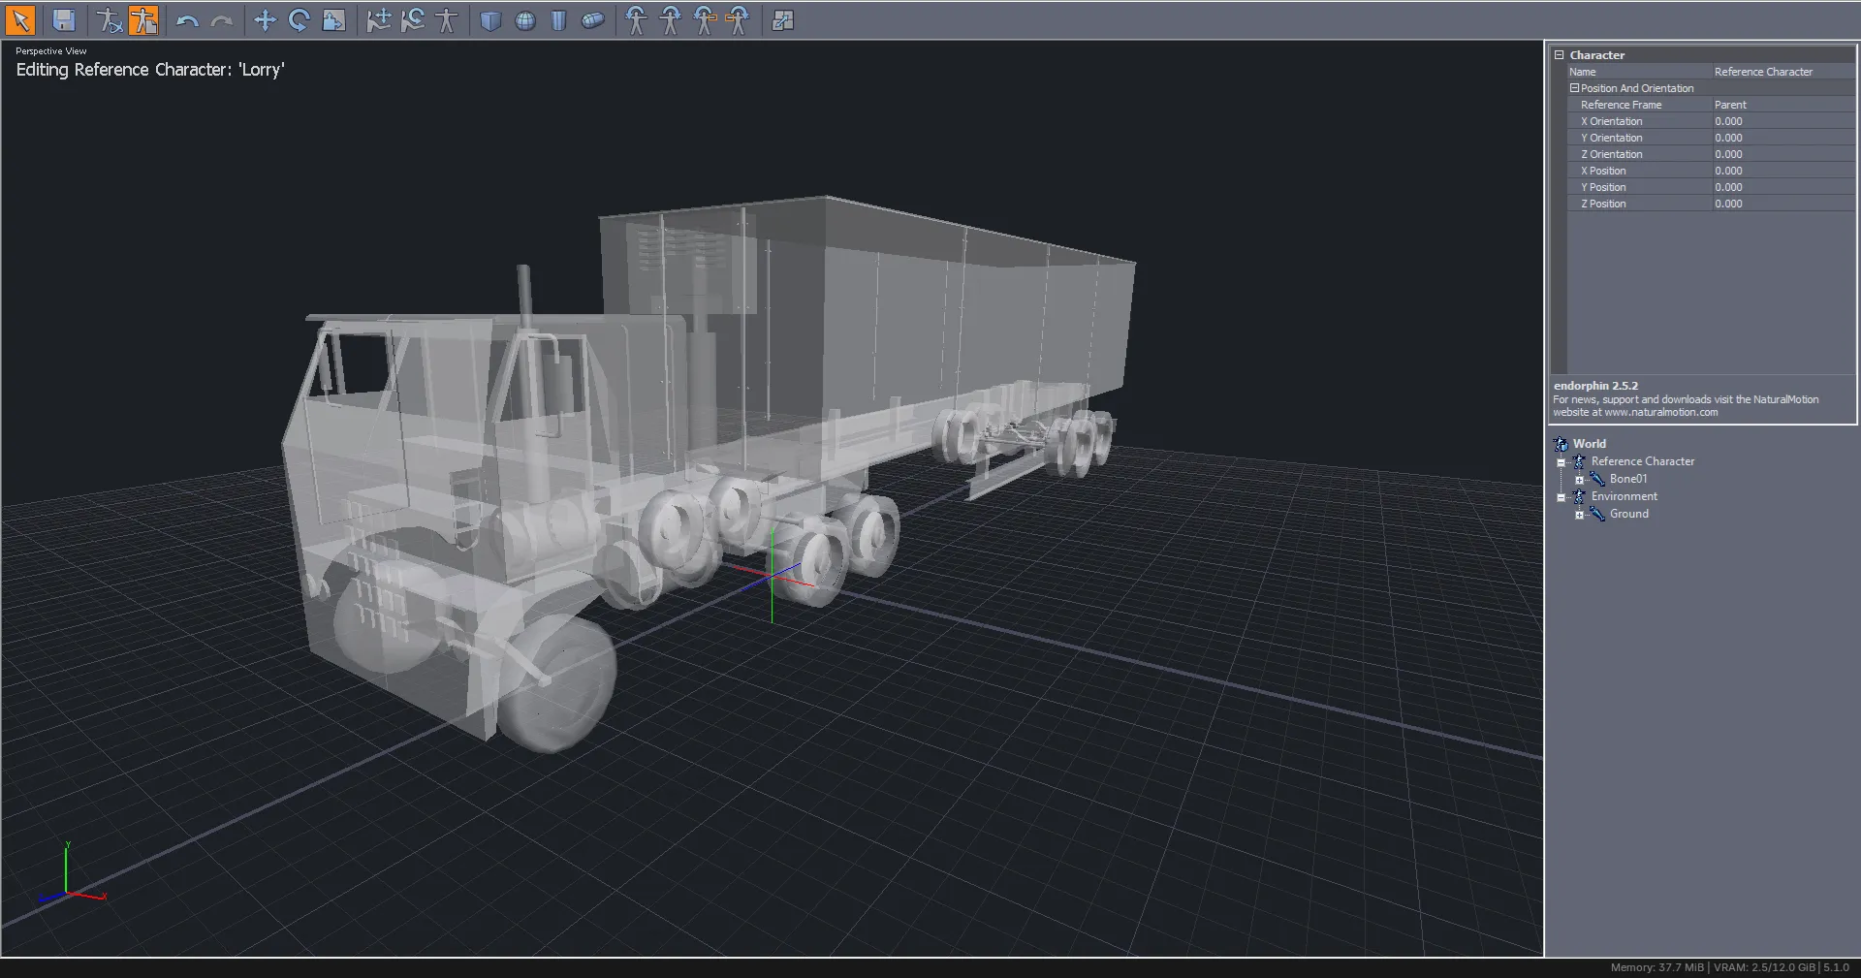Viewport: 1861px width, 978px height.
Task: Activate the Scale tool icon
Action: (333, 20)
